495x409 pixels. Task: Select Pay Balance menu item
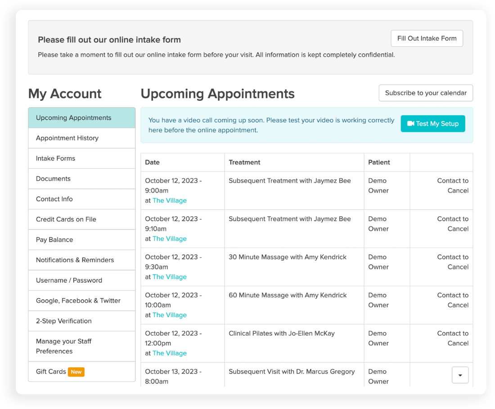point(81,240)
